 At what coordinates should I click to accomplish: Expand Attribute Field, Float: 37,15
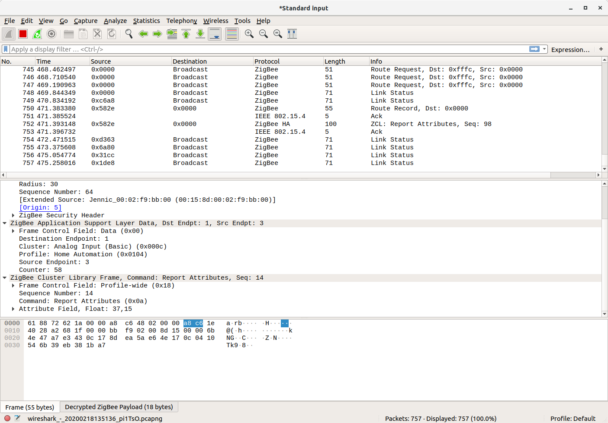13,309
